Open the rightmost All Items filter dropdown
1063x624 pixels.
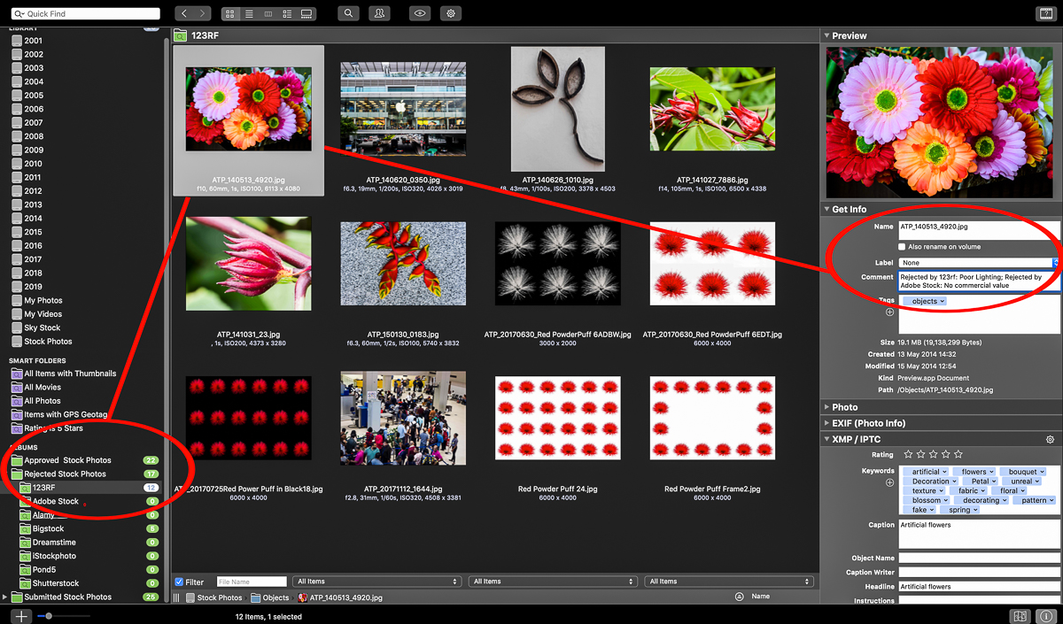(728, 582)
